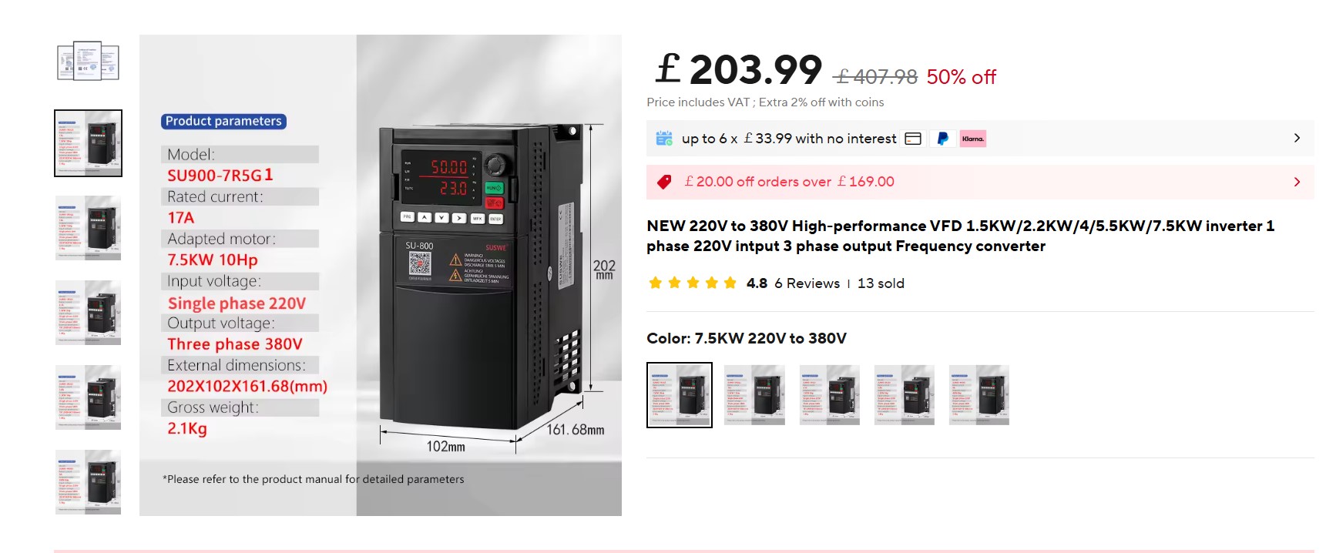The height and width of the screenshot is (553, 1336).
Task: Click the red coupon tag icon
Action: [x=663, y=182]
